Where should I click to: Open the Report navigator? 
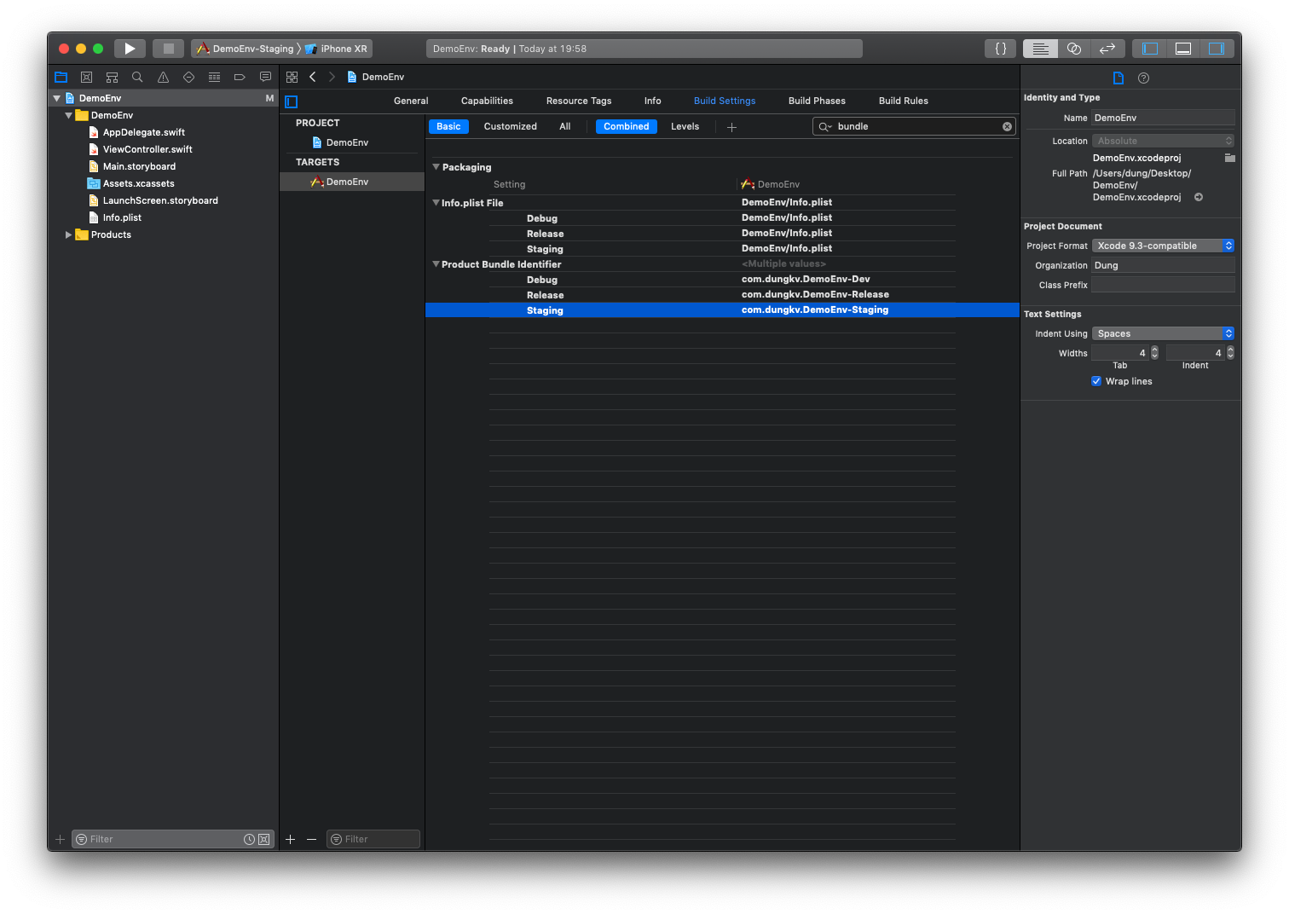tap(265, 77)
